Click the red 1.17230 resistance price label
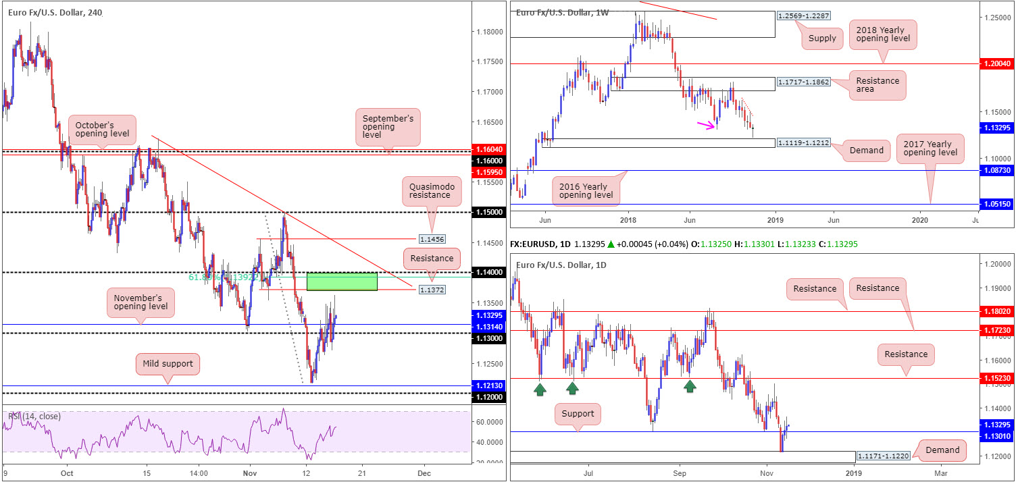This screenshot has height=482, width=1018. (997, 330)
